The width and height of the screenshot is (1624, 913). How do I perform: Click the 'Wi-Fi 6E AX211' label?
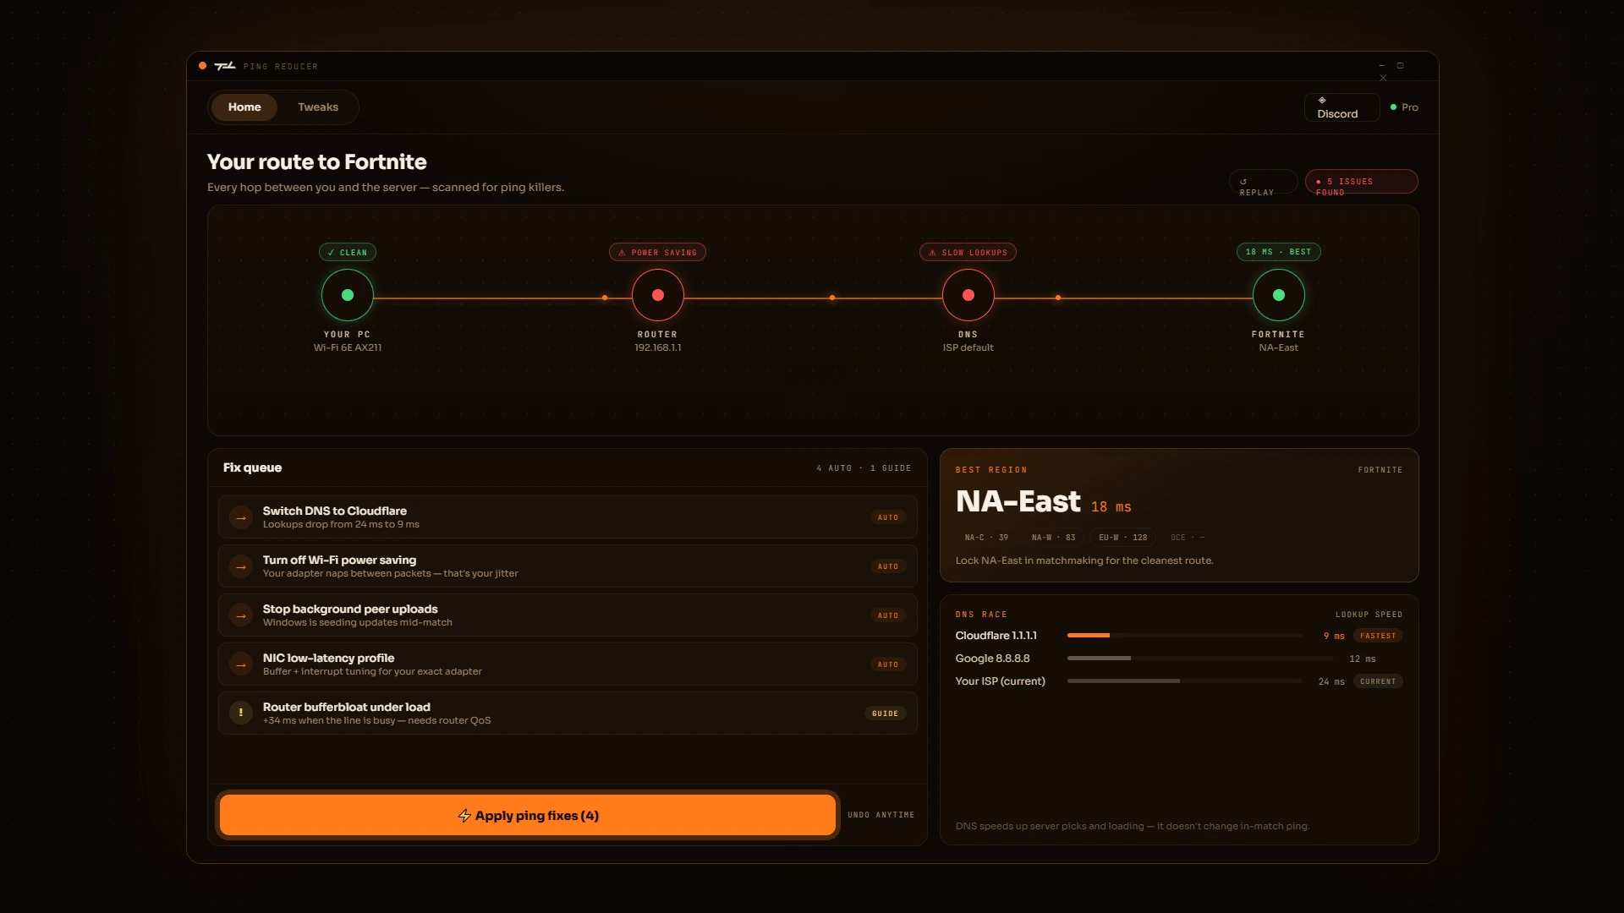tap(348, 347)
